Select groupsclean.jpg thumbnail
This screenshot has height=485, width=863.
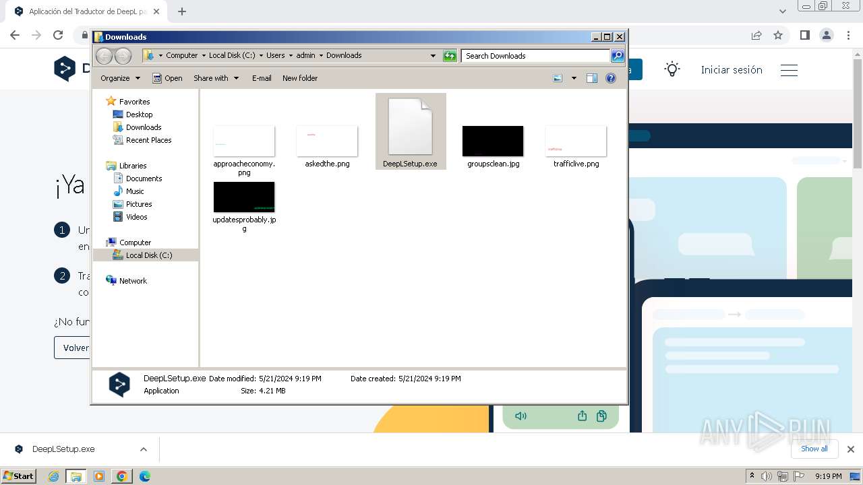(x=493, y=141)
